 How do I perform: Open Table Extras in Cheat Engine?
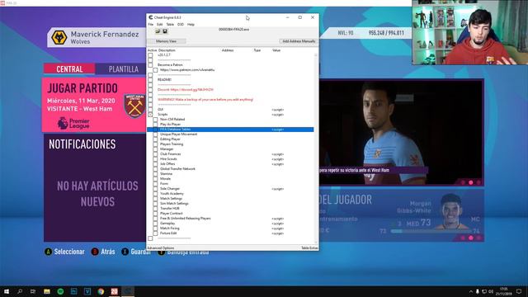(309, 247)
